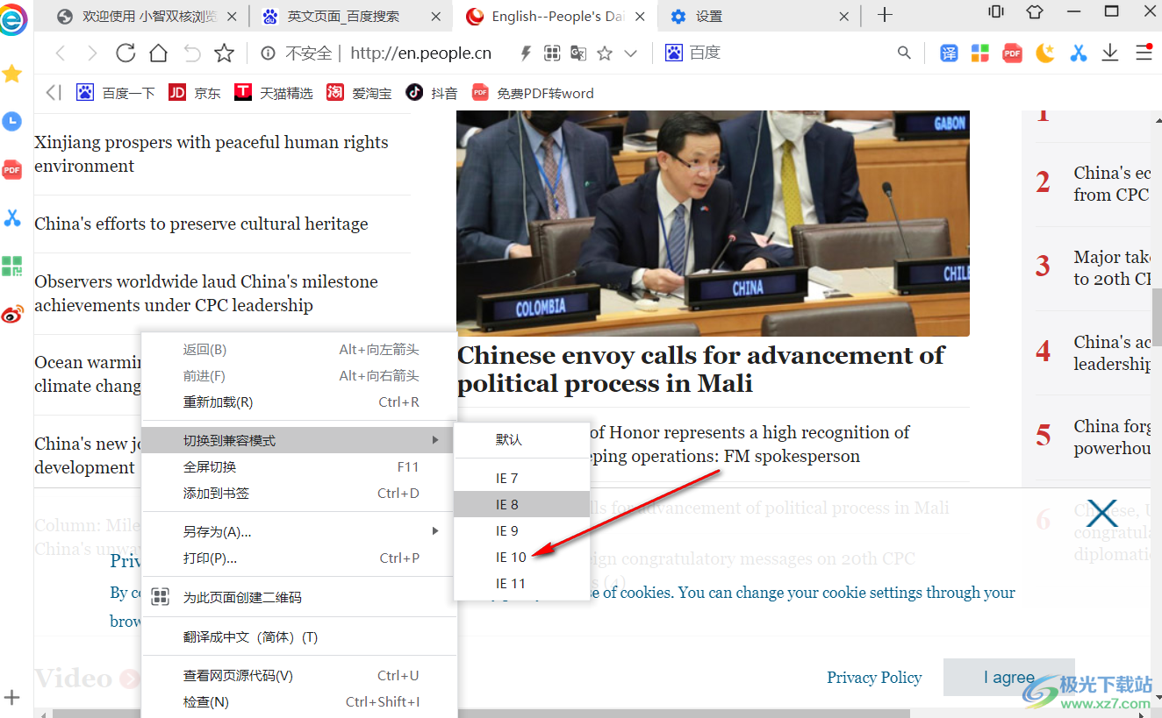Image resolution: width=1162 pixels, height=718 pixels.
Task: Open the Privacy Policy link
Action: click(x=874, y=678)
